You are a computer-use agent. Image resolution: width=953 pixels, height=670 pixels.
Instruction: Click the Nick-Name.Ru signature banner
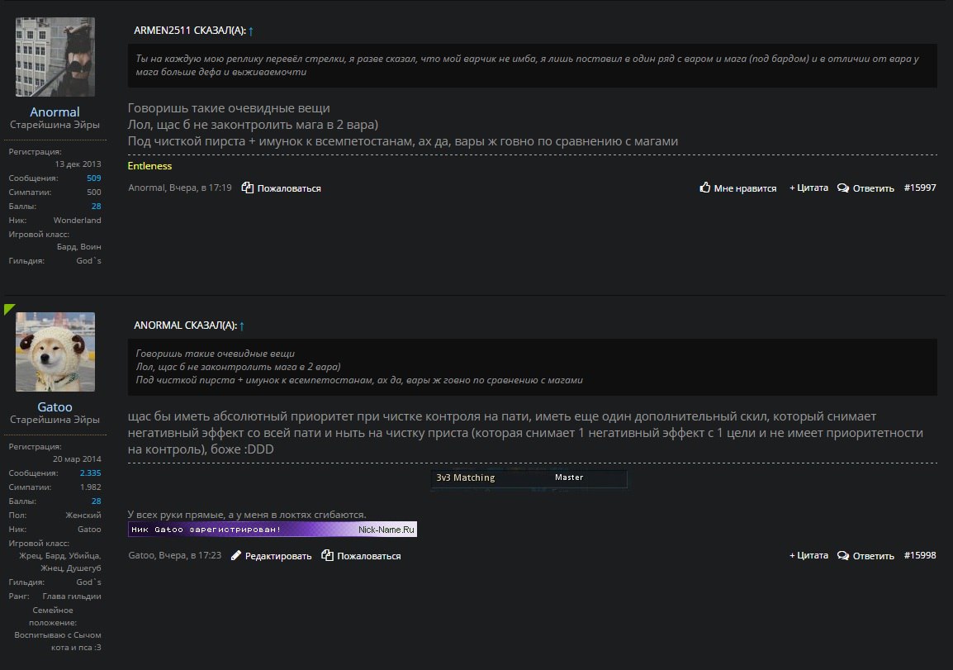click(x=273, y=529)
